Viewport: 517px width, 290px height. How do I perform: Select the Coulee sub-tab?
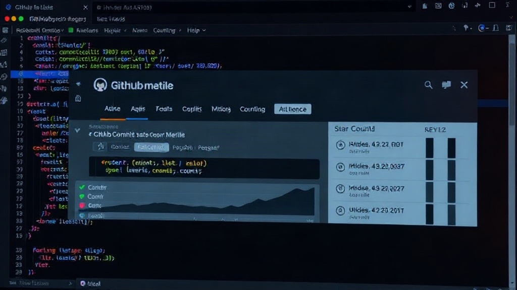pyautogui.click(x=120, y=147)
